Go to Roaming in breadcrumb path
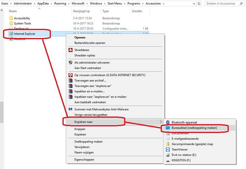Viewport: 246px width, 169px height. (x=60, y=4)
